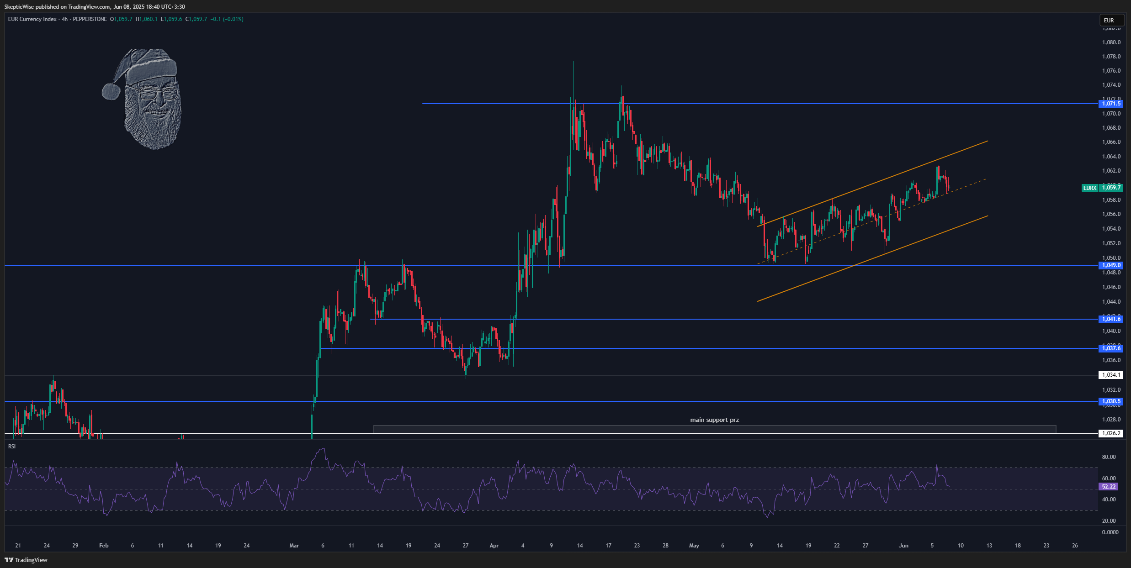1131x568 pixels.
Task: Click the 4h timeframe label in title
Action: click(x=65, y=19)
